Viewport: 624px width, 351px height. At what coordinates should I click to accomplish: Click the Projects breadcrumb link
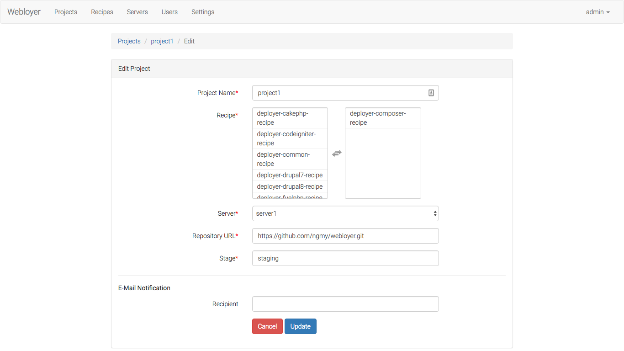tap(129, 41)
